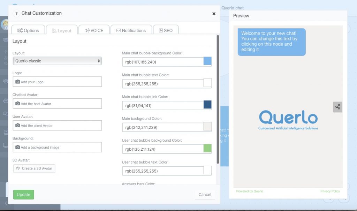Screen dimensions: 357x211
Task: Click the Chat Customization dialog title
Action: click(42, 13)
